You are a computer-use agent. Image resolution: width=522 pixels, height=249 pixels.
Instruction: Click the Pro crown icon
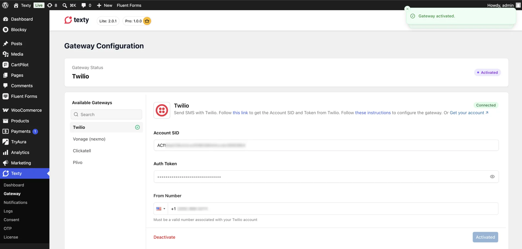[147, 21]
